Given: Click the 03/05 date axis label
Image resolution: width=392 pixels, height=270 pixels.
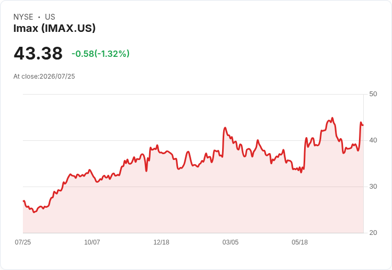Looking at the screenshot, I should pos(231,242).
